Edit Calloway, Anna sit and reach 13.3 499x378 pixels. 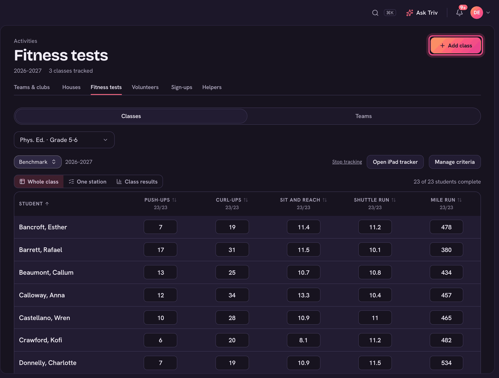pos(304,295)
